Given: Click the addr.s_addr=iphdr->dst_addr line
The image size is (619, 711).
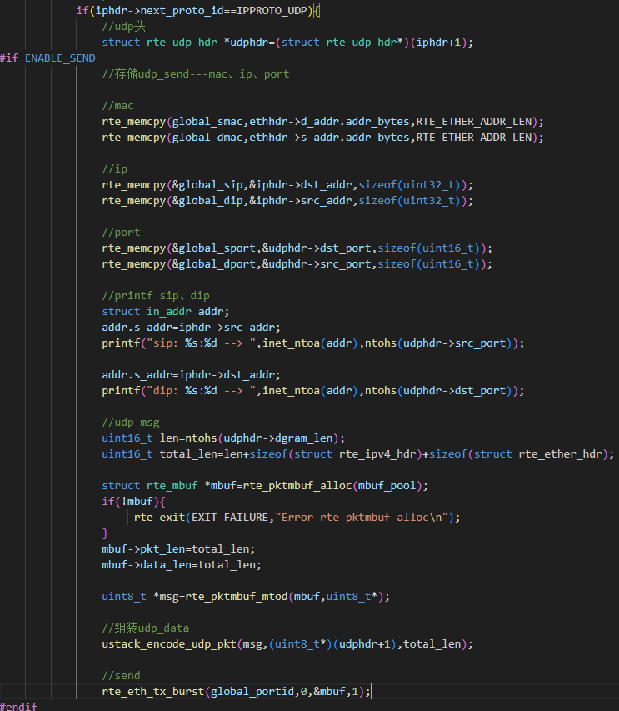Looking at the screenshot, I should point(192,375).
